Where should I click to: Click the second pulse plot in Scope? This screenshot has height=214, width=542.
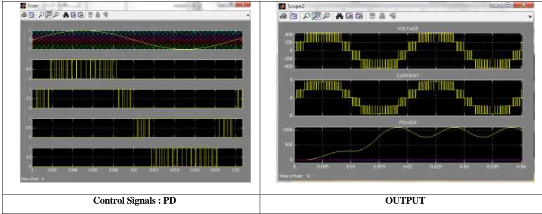[x=137, y=99]
